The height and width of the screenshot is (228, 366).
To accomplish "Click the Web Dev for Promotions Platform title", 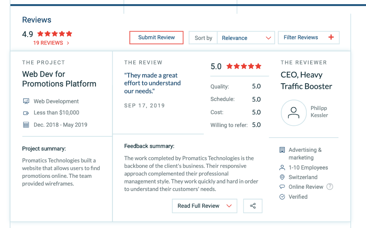I will (x=59, y=79).
